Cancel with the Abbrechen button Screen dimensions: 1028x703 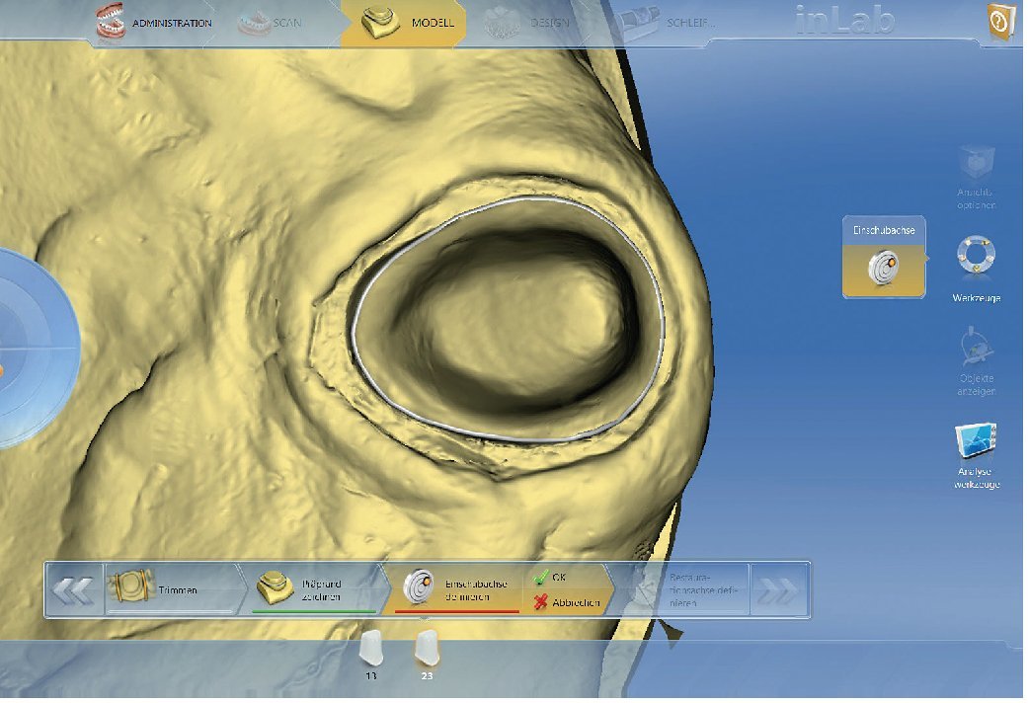tap(568, 602)
